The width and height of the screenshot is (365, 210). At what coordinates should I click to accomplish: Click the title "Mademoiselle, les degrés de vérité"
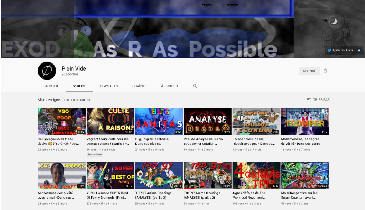coord(300,141)
